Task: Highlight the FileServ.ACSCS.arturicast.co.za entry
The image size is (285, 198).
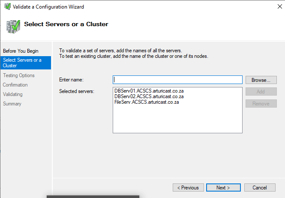Action: (147, 102)
